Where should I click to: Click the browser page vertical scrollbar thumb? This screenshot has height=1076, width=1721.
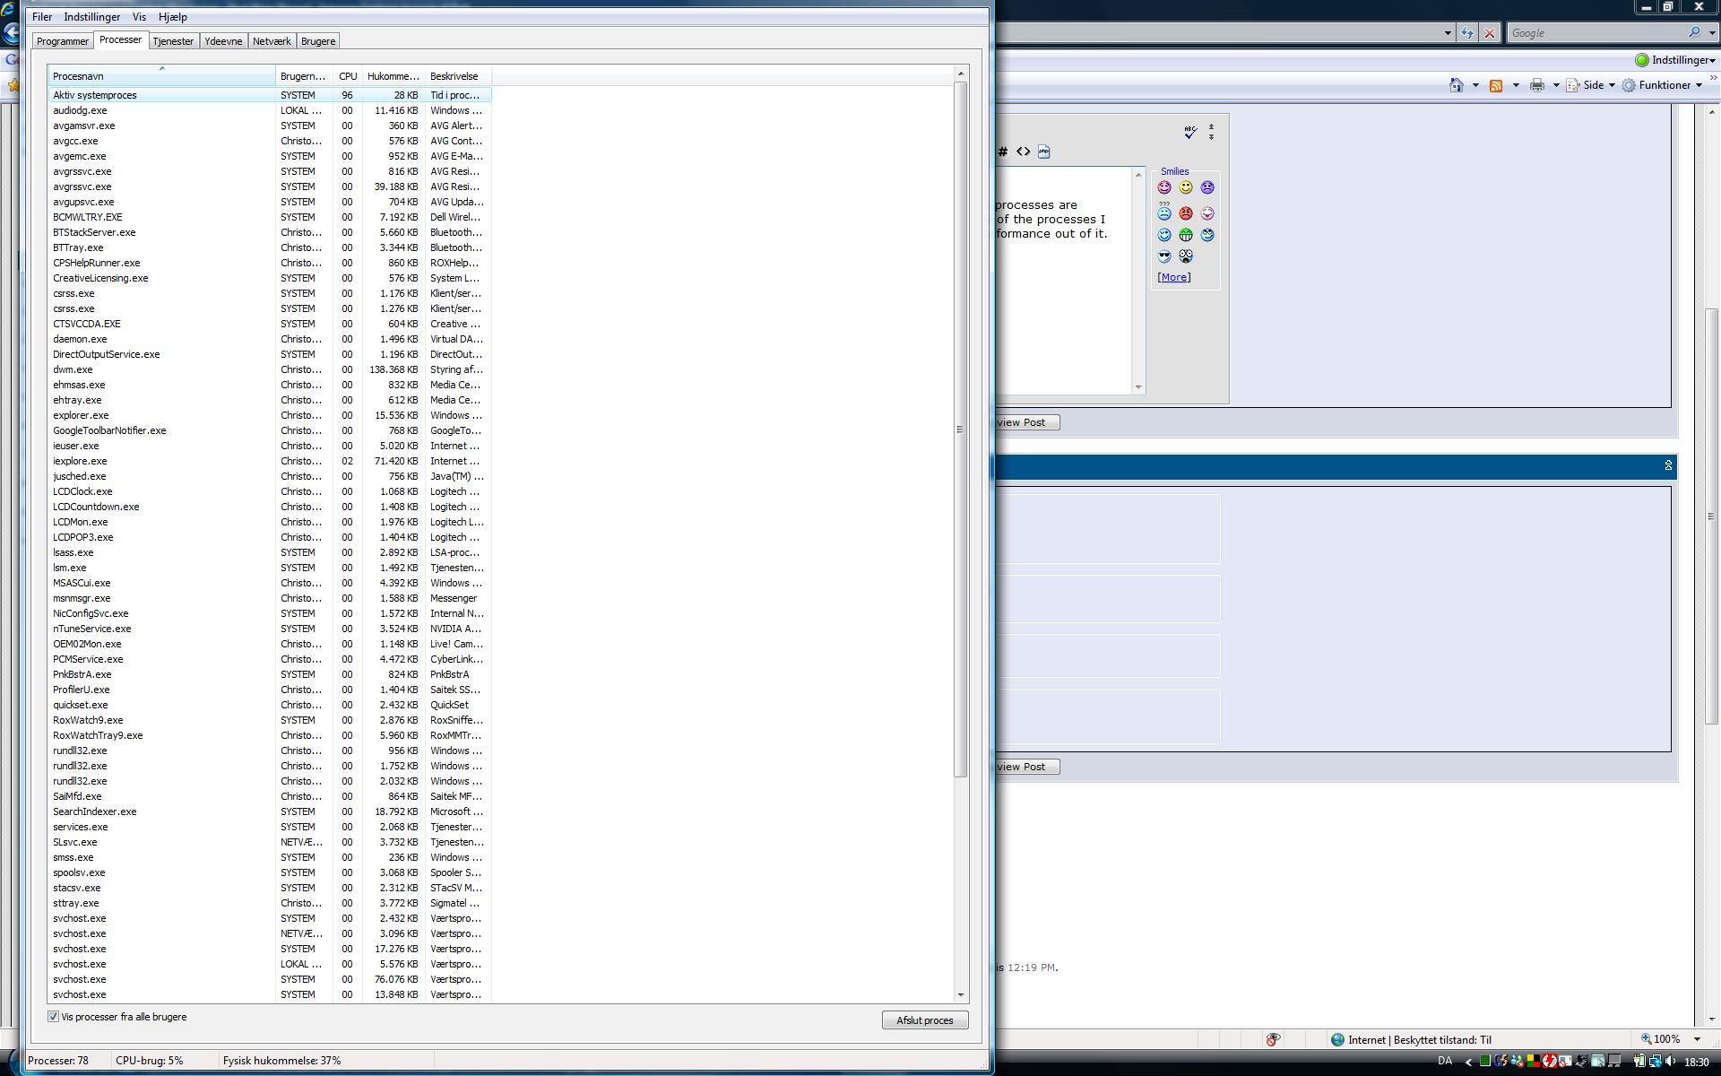[1711, 516]
